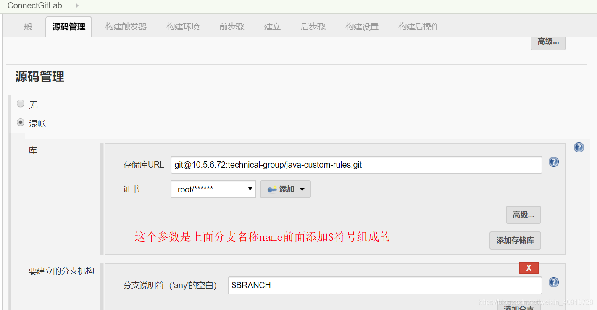
Task: Open help for the 库 section
Action: point(579,147)
